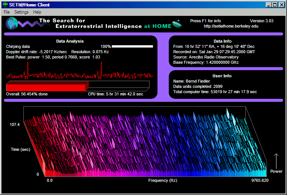Maximize the SETI@Home Client window
287x195 pixels.
(275, 5)
